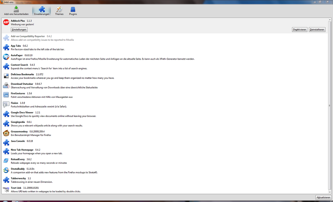This screenshot has width=333, height=202.
Task: Click the StrataBuddy icon
Action: [x=6, y=170]
